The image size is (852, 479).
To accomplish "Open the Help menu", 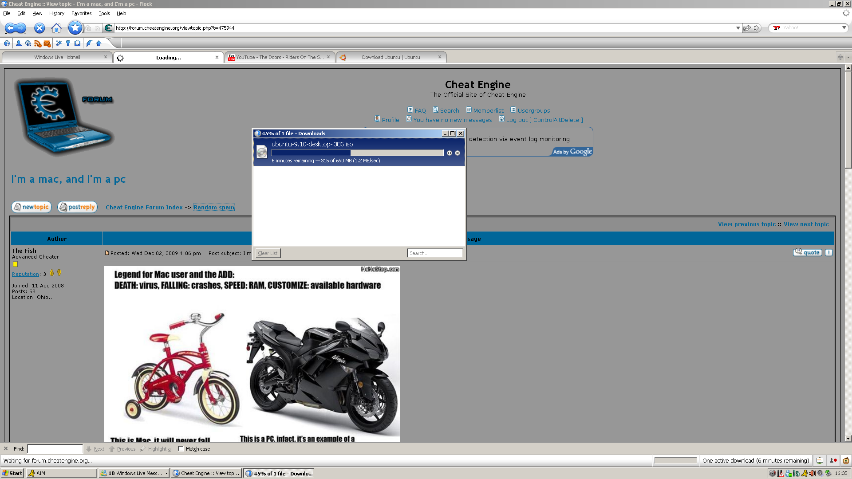I will coord(122,13).
